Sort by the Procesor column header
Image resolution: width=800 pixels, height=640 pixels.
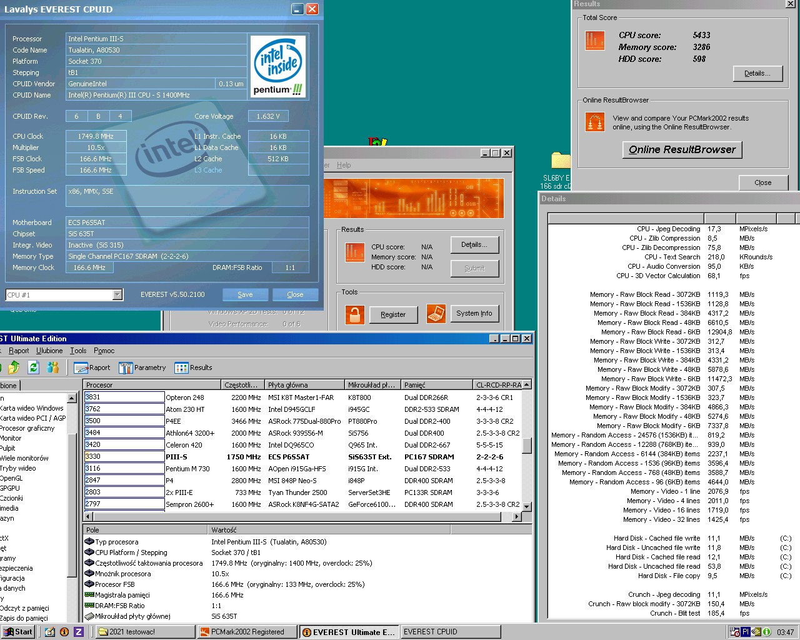(x=152, y=384)
